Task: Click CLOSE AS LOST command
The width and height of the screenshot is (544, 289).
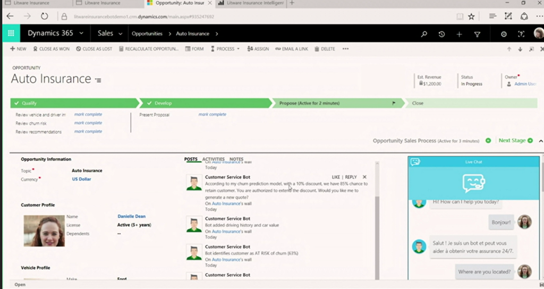Action: tap(94, 49)
